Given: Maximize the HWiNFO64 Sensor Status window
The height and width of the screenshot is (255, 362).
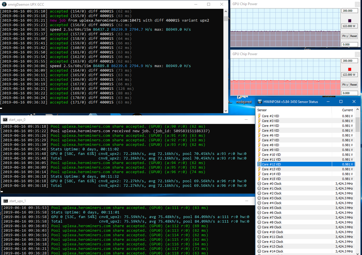Looking at the screenshot, I should click(x=341, y=102).
